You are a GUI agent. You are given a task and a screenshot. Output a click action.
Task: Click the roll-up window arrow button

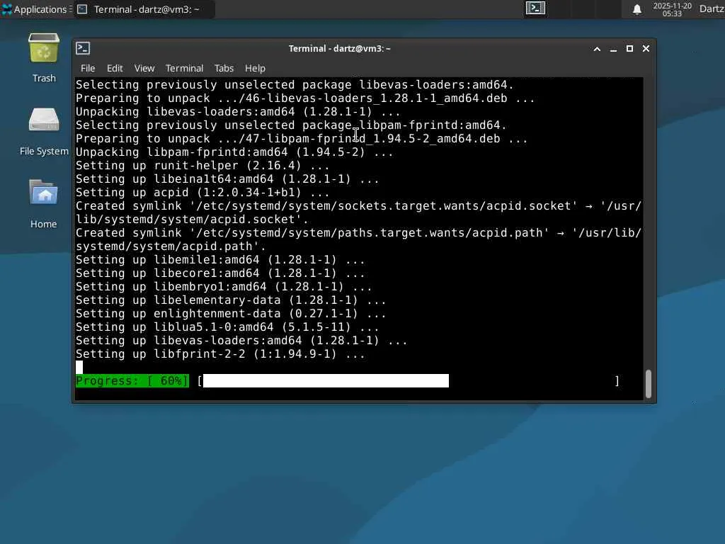597,49
